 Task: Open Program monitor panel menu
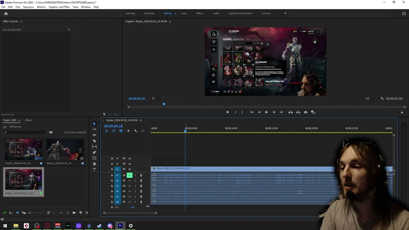point(170,21)
